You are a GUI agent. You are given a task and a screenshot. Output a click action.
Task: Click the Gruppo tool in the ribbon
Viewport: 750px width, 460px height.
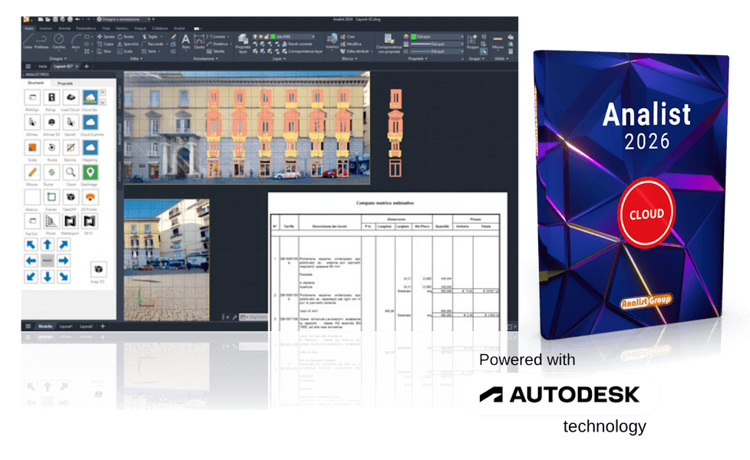point(473,41)
